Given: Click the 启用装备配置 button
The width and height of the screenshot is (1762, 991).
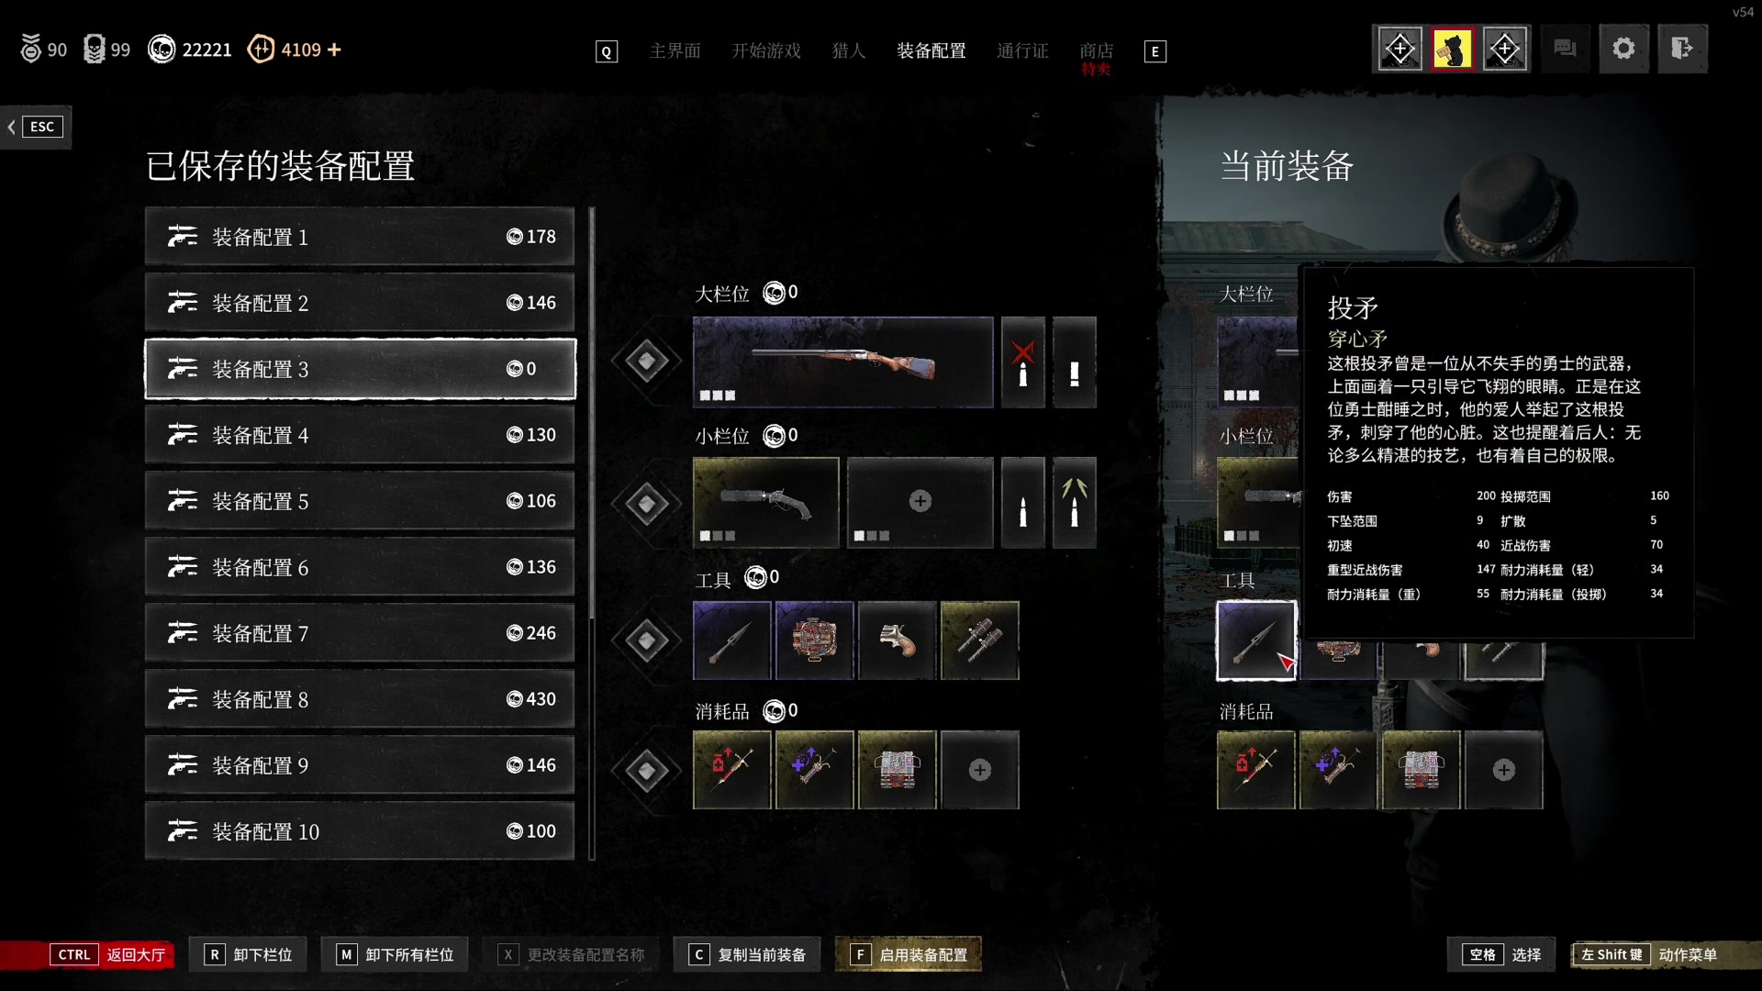Looking at the screenshot, I should pos(909,954).
